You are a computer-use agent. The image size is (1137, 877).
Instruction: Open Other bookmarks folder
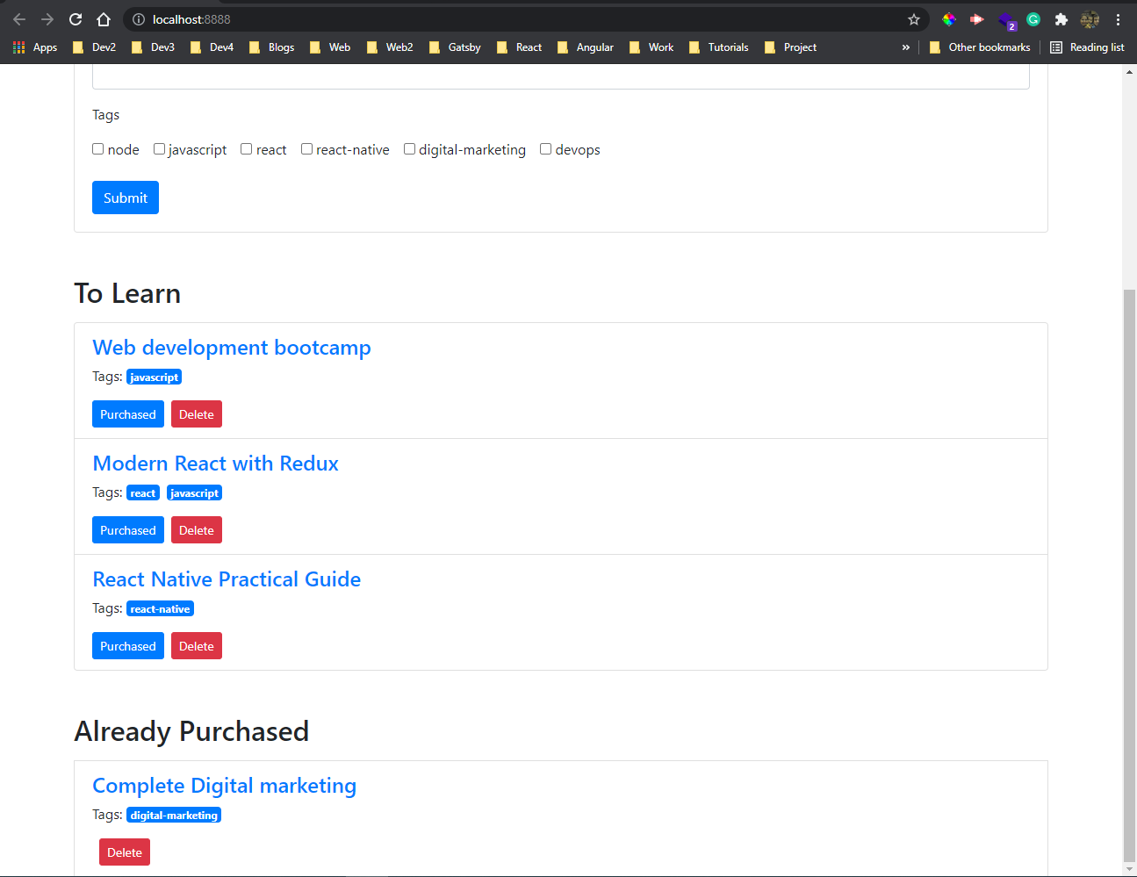tap(980, 47)
